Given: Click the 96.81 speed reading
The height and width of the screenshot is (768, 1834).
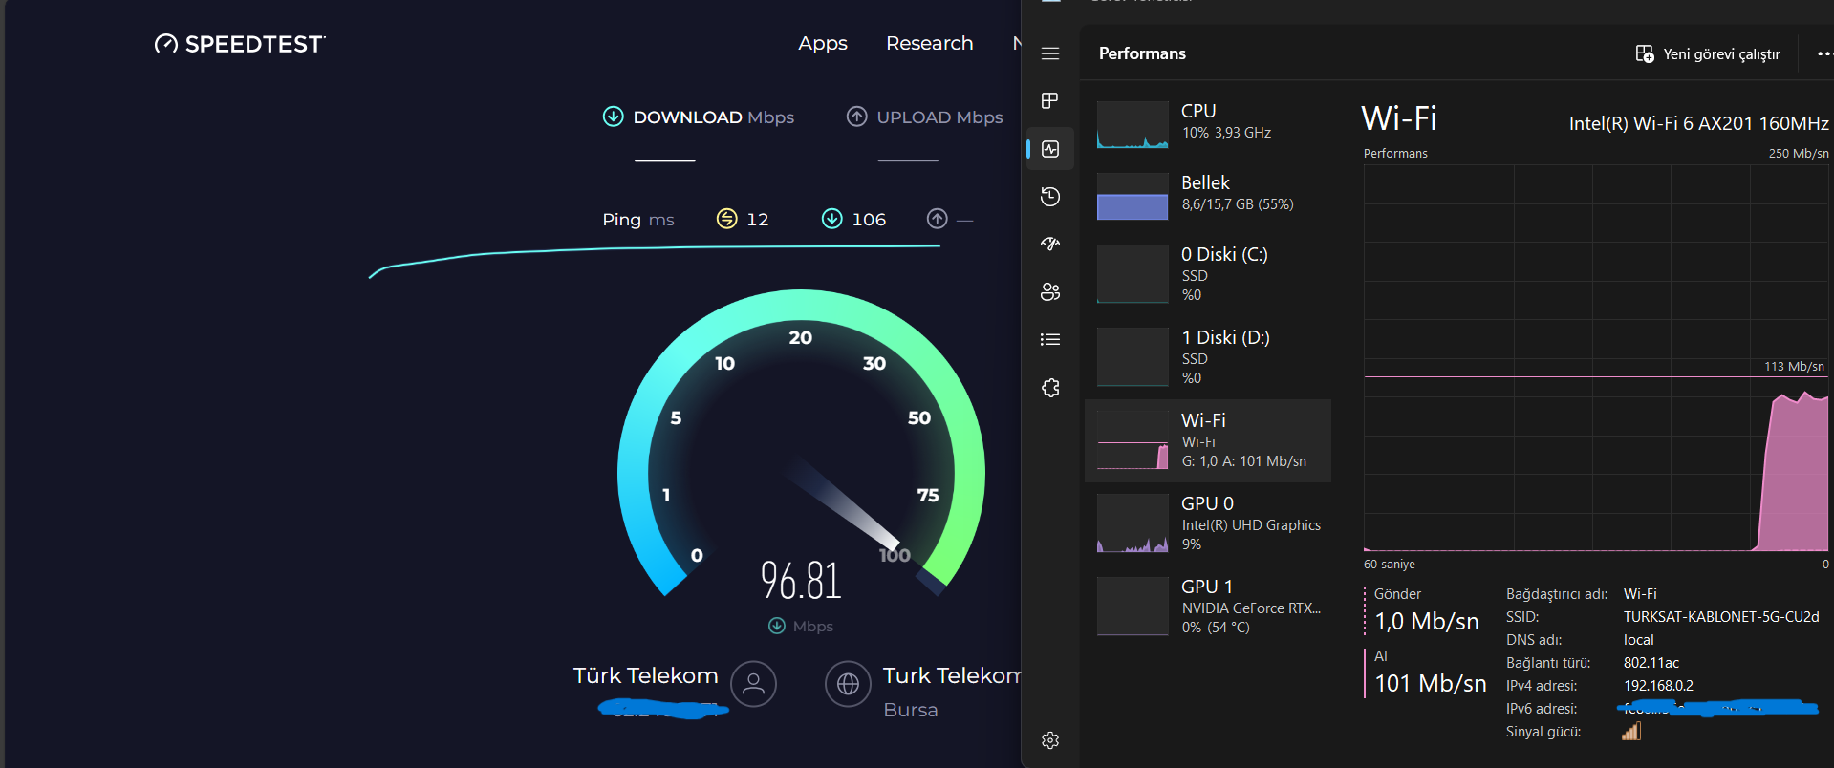Looking at the screenshot, I should click(x=801, y=581).
